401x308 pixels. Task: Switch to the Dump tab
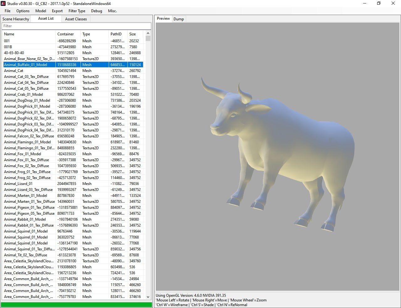click(x=179, y=19)
